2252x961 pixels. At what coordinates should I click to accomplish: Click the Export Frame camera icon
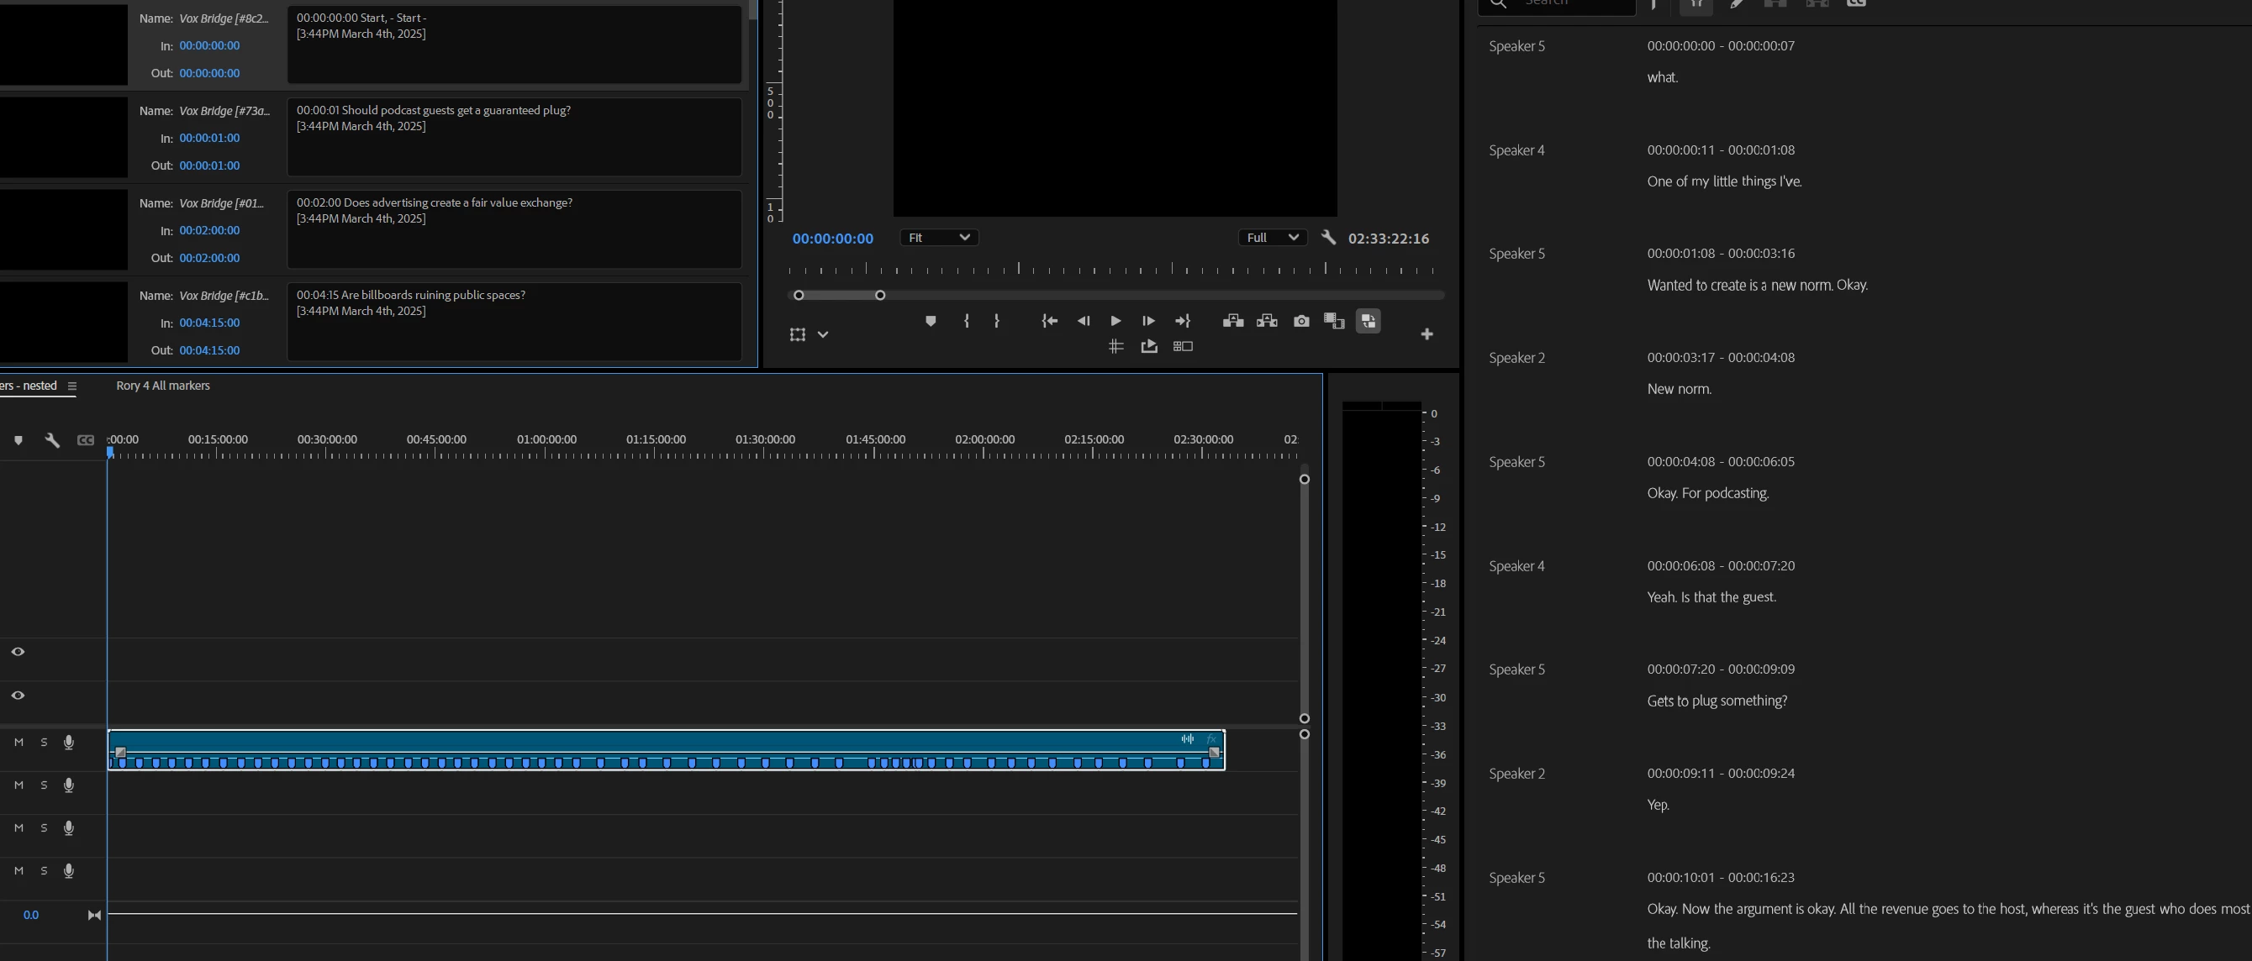click(1300, 322)
